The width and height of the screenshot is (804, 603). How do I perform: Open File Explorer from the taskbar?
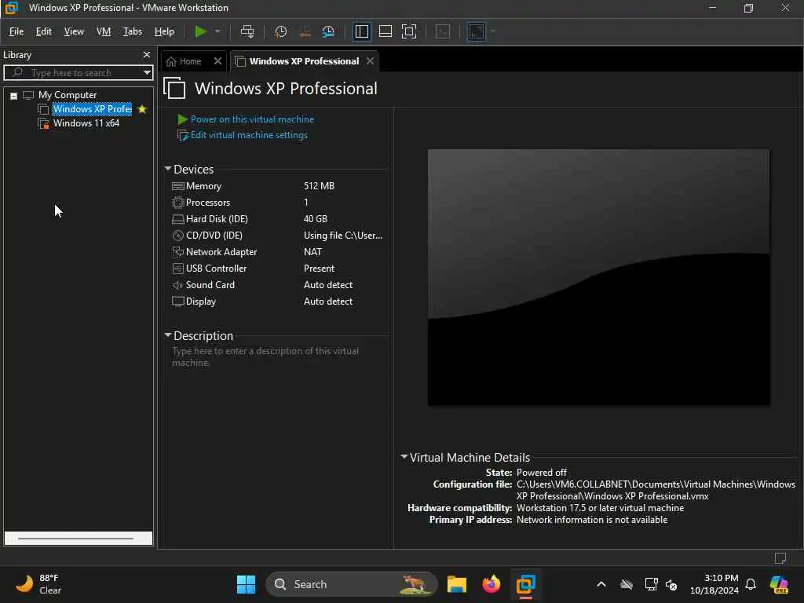[x=457, y=584]
